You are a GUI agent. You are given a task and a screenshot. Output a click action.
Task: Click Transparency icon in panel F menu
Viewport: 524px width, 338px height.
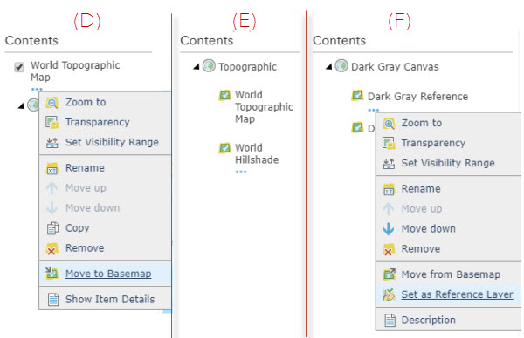pos(389,143)
